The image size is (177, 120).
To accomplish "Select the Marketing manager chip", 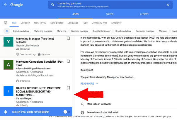I will click(x=43, y=31).
